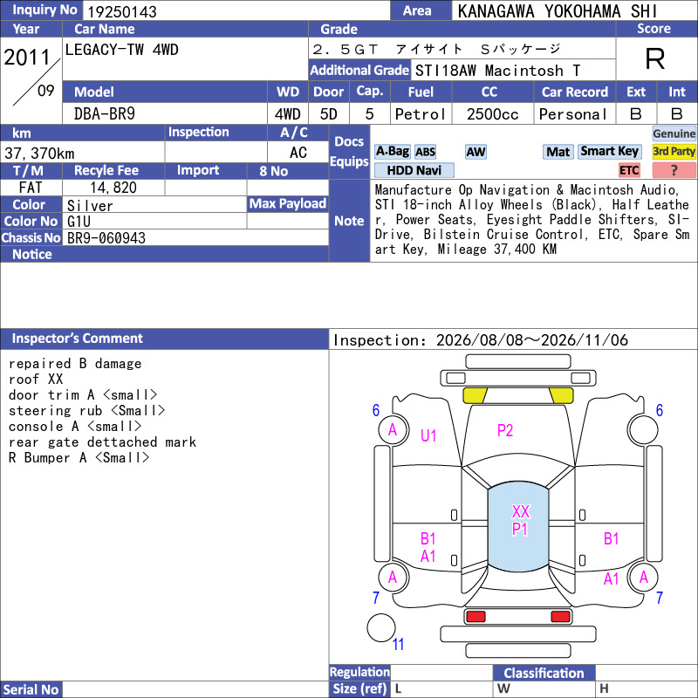Click the color value Silver
The height and width of the screenshot is (698, 698).
90,206
